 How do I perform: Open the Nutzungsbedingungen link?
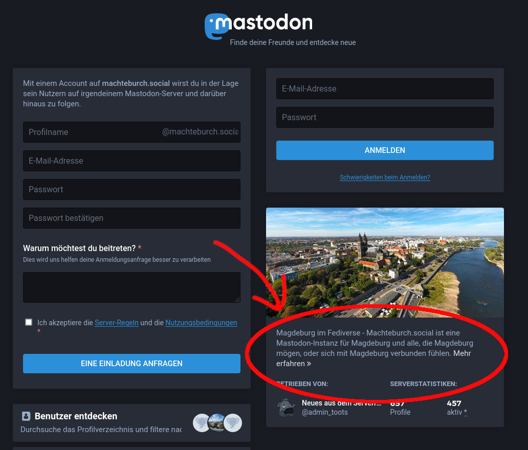201,323
